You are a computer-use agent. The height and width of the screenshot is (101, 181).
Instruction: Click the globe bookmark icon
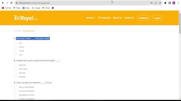coord(53,8)
